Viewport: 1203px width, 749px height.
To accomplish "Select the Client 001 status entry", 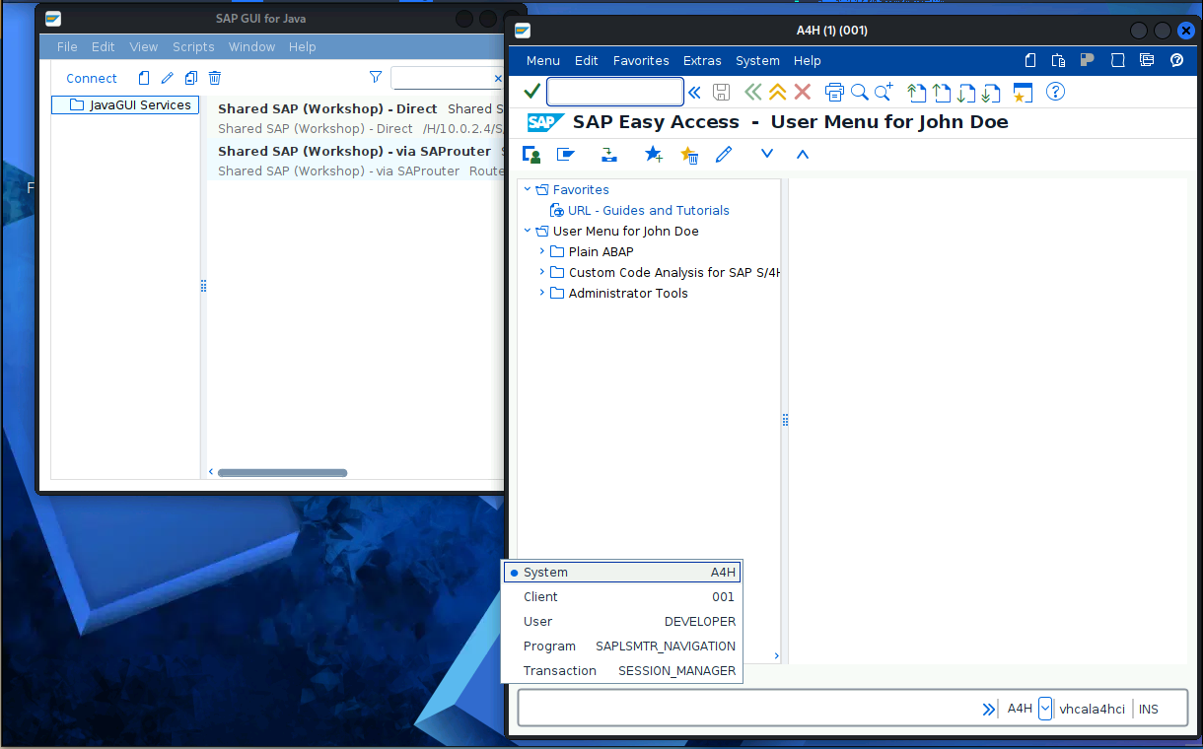I will click(x=621, y=597).
